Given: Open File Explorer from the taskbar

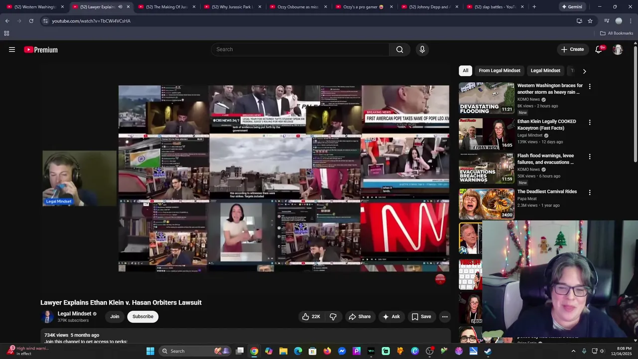Looking at the screenshot, I should pos(283,351).
